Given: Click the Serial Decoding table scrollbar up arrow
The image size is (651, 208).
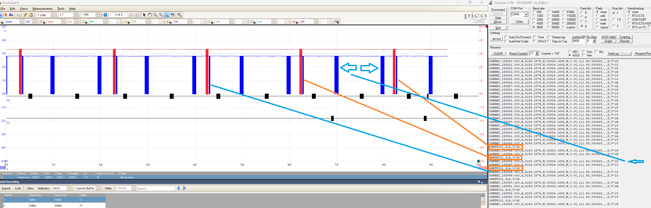Looking at the screenshot, I should click(483, 199).
